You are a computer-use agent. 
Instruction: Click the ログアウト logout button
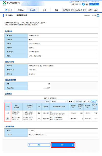[x=94, y=4]
